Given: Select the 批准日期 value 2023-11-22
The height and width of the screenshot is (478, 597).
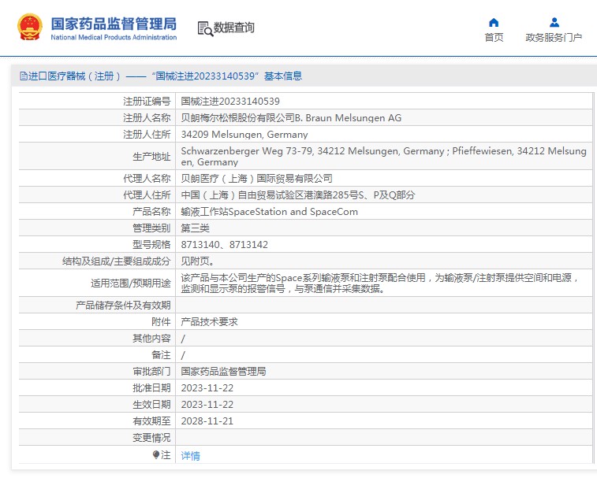Looking at the screenshot, I should click(207, 388).
